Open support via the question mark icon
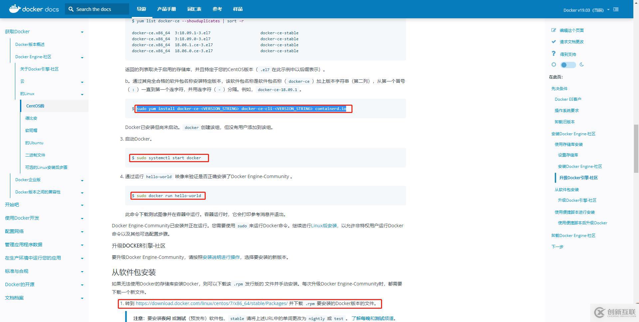The width and height of the screenshot is (639, 322). coord(553,53)
